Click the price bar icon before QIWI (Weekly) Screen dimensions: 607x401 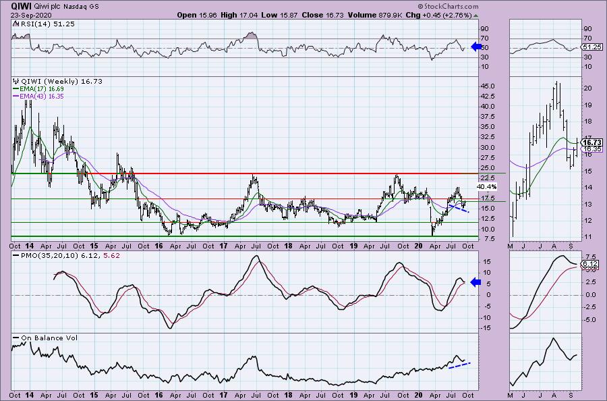pos(16,82)
